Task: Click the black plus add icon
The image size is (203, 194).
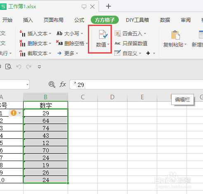Action: click(148, 53)
